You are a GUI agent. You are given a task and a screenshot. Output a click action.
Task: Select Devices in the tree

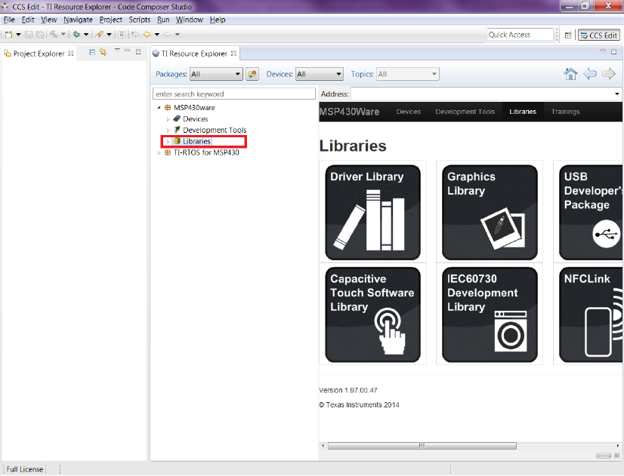(x=196, y=118)
